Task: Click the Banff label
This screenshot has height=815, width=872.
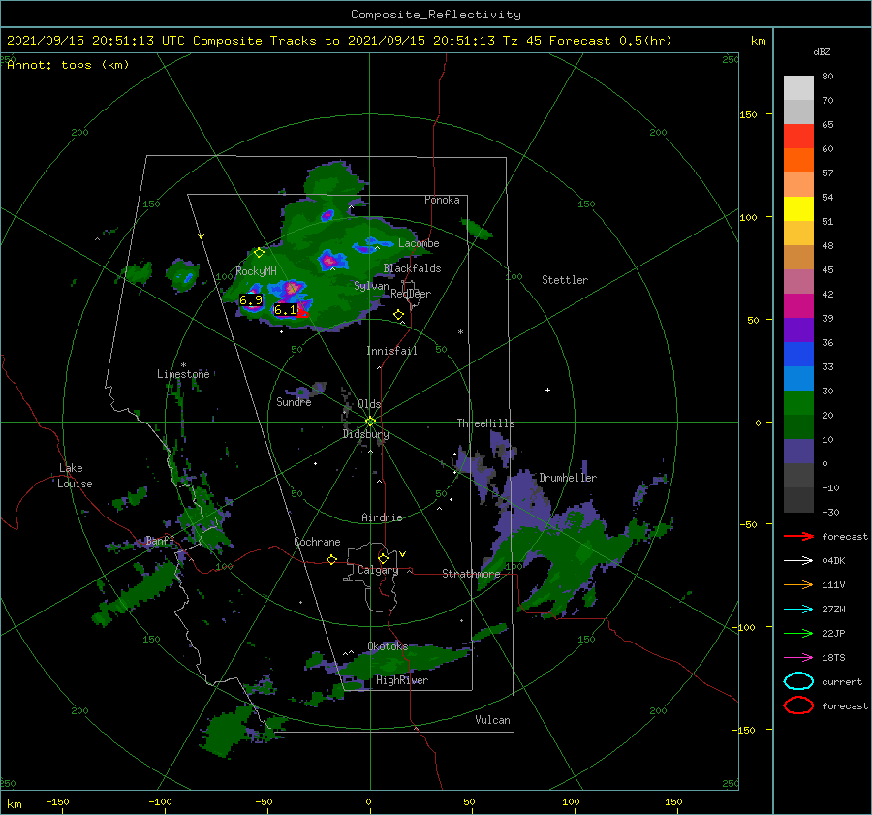Action: pyautogui.click(x=160, y=540)
